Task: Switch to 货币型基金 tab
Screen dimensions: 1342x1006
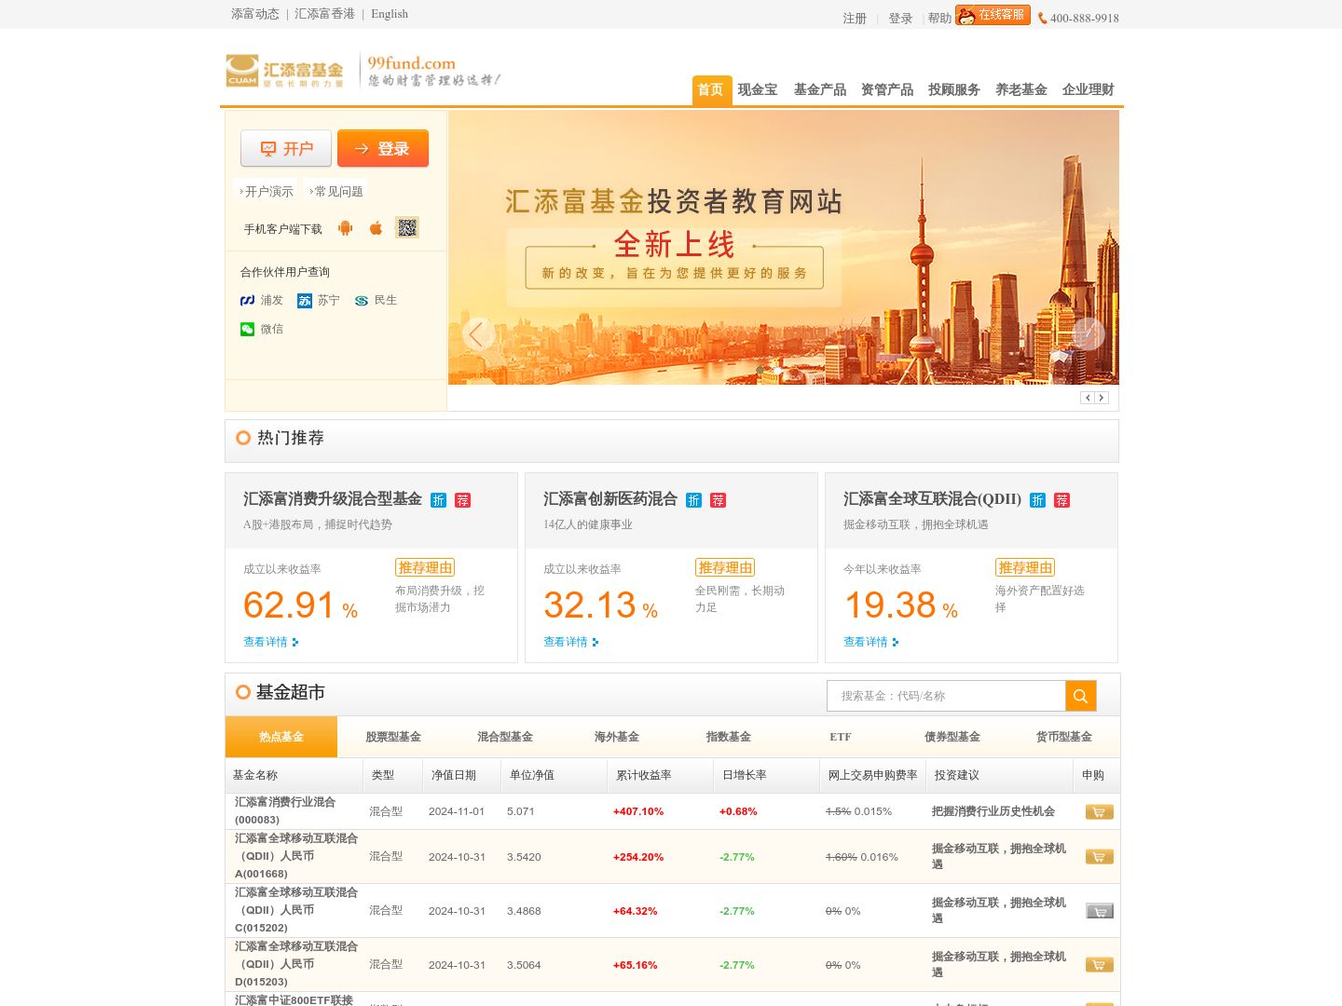Action: point(1064,737)
